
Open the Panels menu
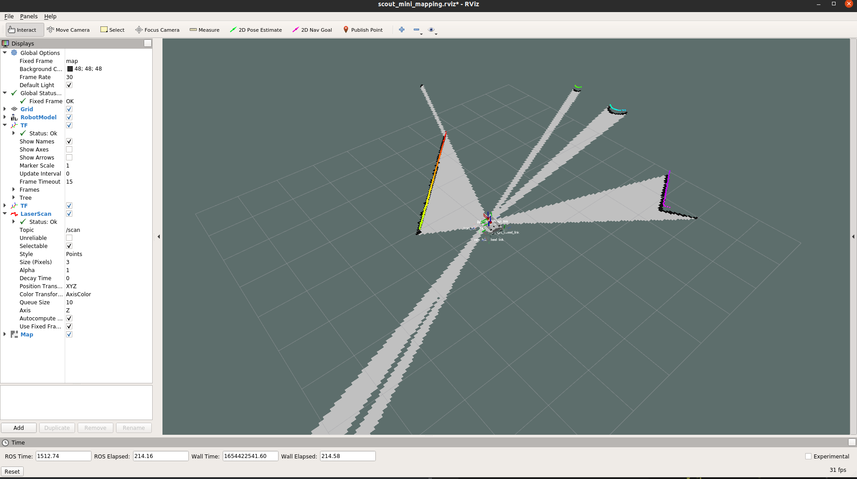[29, 16]
